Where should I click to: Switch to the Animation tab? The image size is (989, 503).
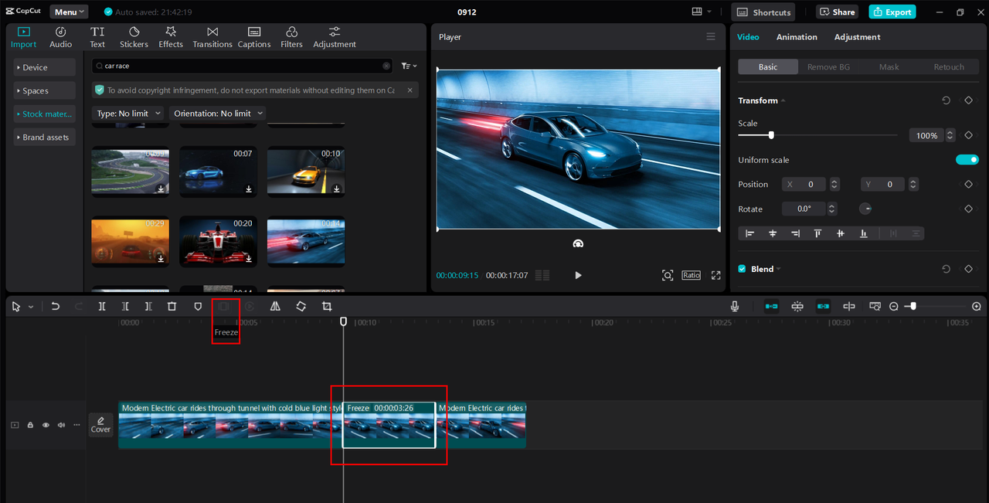tap(797, 37)
